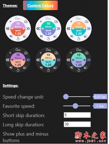Screen dimensions: 109x144
Task: Select the purple and salmon dark theme
Action: [18, 60]
